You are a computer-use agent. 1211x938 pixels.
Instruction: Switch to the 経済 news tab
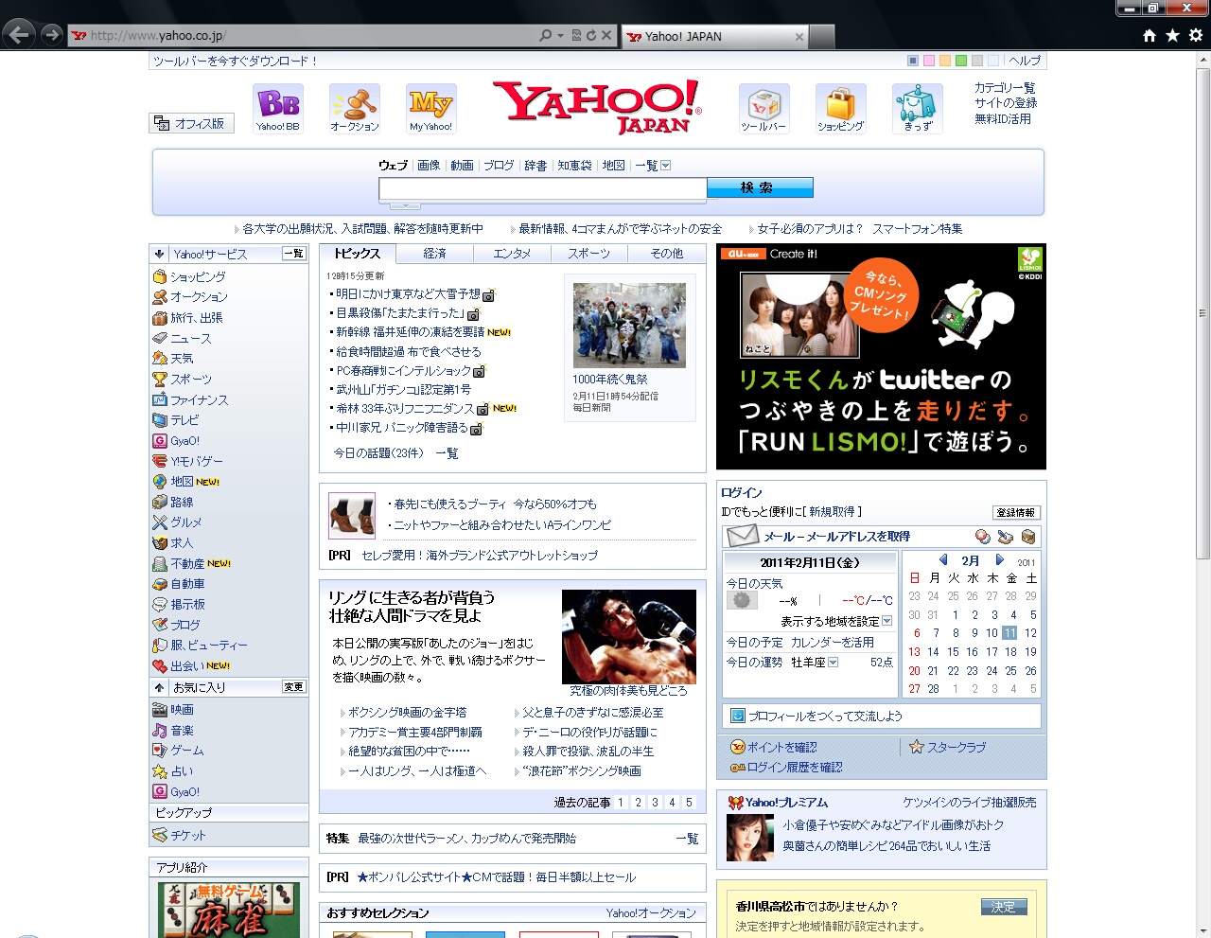point(435,254)
